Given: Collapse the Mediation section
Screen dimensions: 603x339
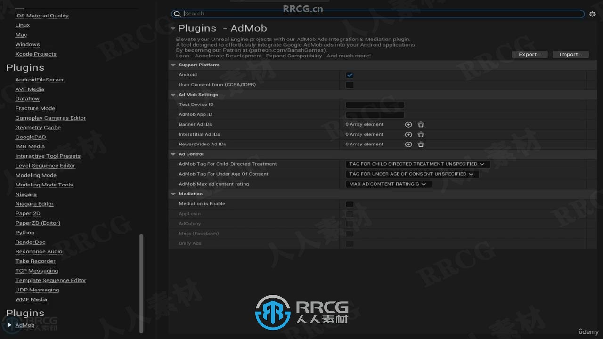Looking at the screenshot, I should coord(173,194).
